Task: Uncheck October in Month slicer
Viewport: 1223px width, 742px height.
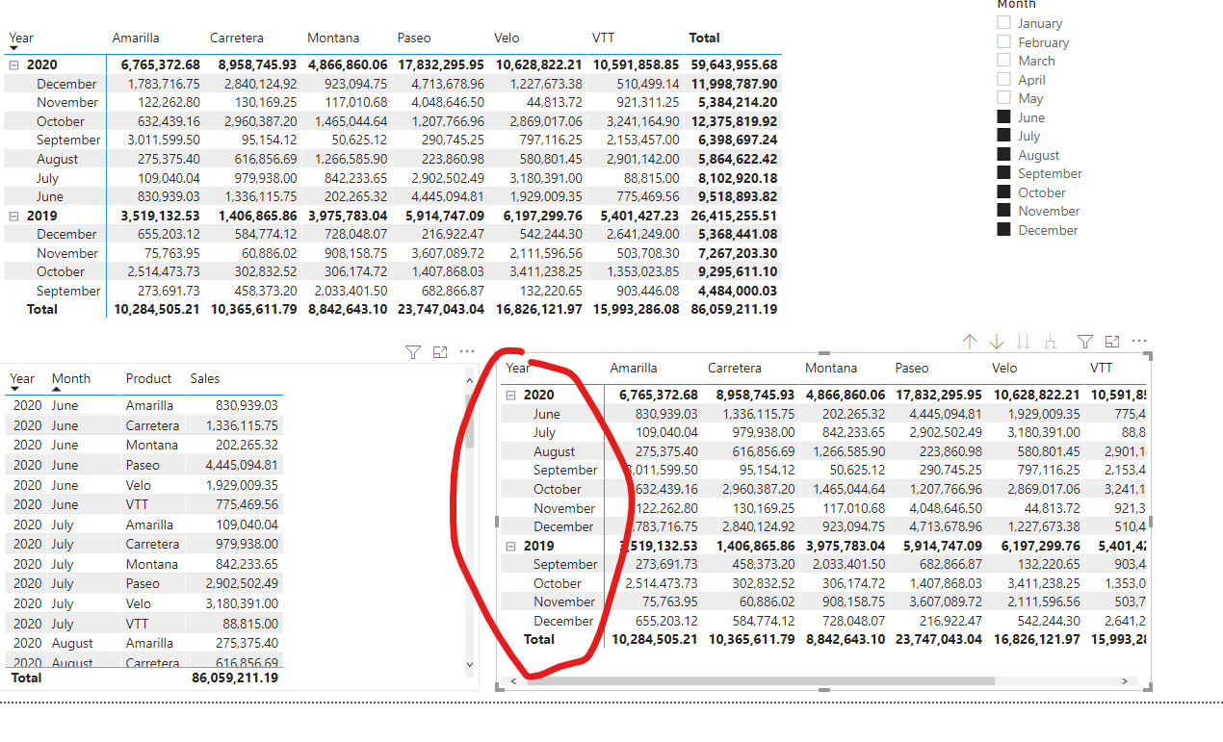Action: (x=1004, y=192)
